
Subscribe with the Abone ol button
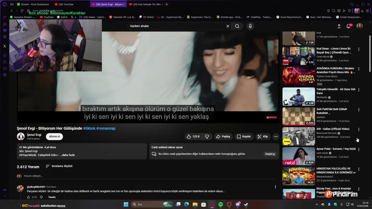point(54,136)
